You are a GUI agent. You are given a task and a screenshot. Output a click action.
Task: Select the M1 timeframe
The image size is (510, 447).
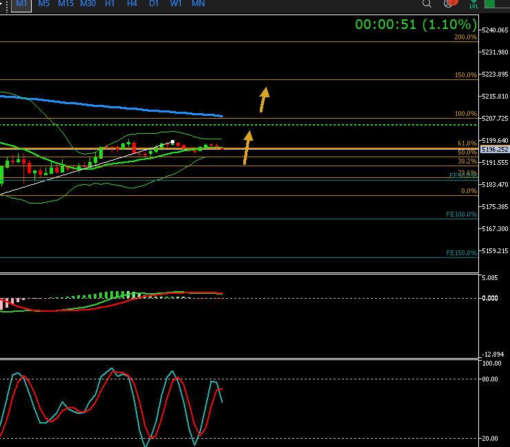[21, 4]
